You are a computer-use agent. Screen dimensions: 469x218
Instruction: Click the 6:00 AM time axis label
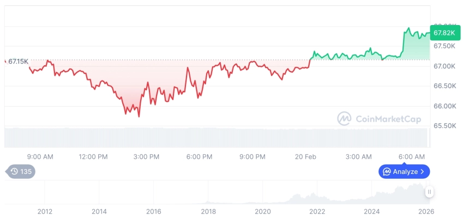[x=412, y=157]
